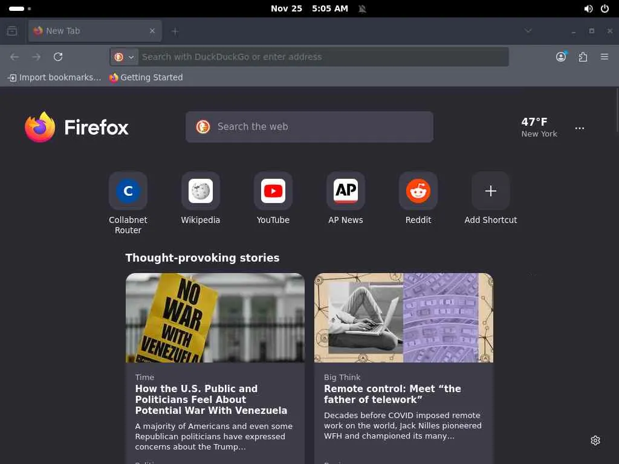Open the DuckDuckGo search engine dropdown

[124, 57]
